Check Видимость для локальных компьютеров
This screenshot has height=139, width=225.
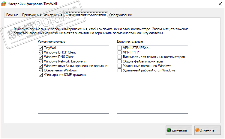click(119, 57)
